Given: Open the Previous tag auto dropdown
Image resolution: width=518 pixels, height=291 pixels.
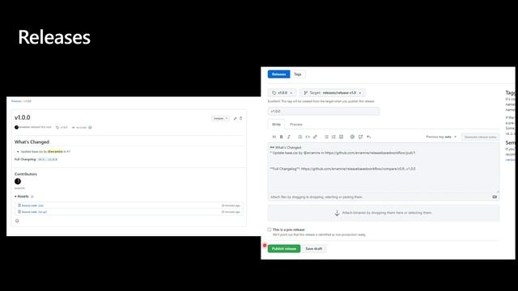Looking at the screenshot, I should pos(441,137).
